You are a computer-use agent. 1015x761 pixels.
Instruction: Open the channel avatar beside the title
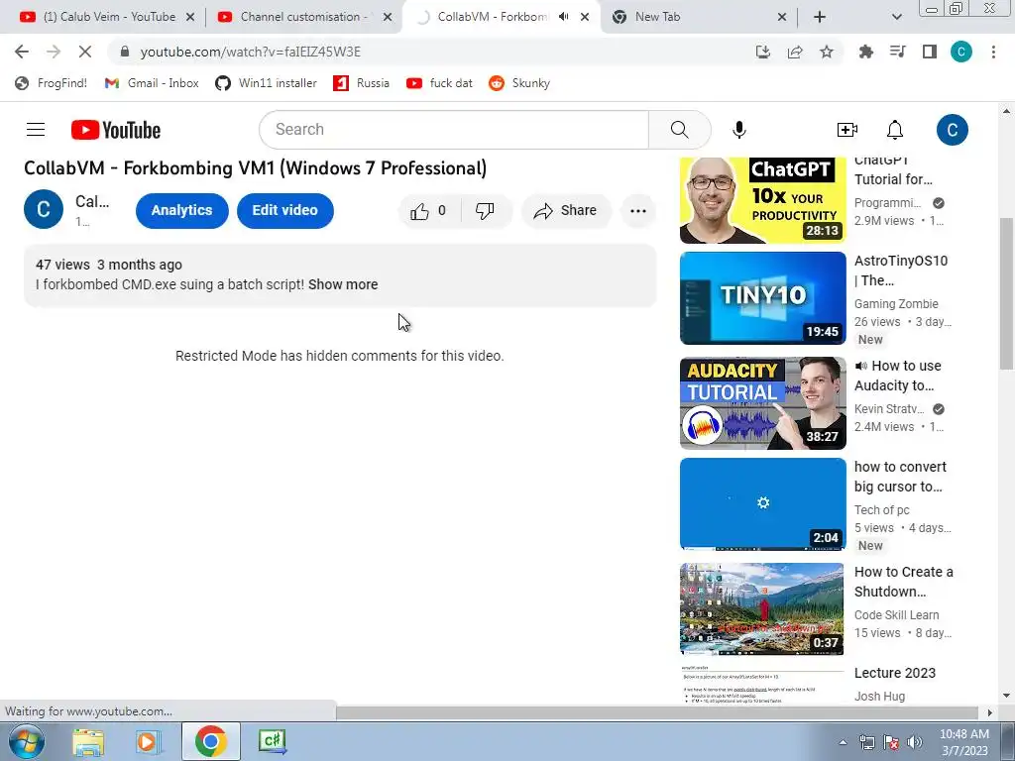pos(44,209)
